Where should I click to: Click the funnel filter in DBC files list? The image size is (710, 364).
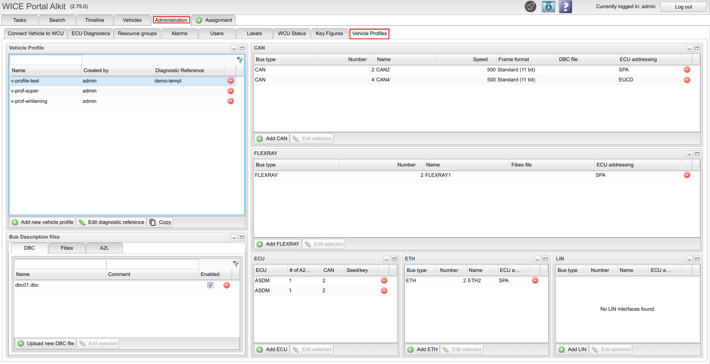(x=236, y=264)
